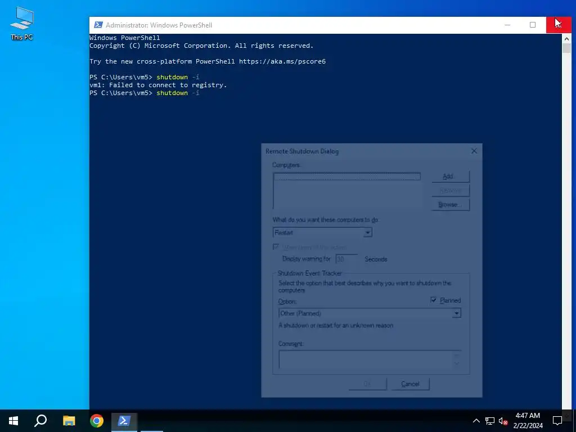This screenshot has width=576, height=432.
Task: Close the Remote Shutdown Dialog
Action: (x=474, y=151)
